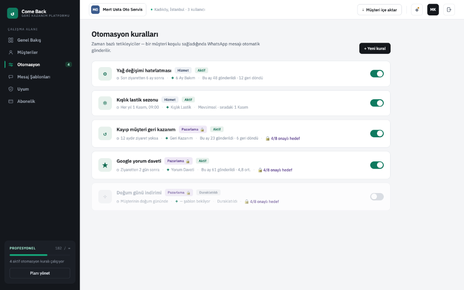This screenshot has width=464, height=290.
Task: Open the notifications icon in header
Action: [x=417, y=10]
